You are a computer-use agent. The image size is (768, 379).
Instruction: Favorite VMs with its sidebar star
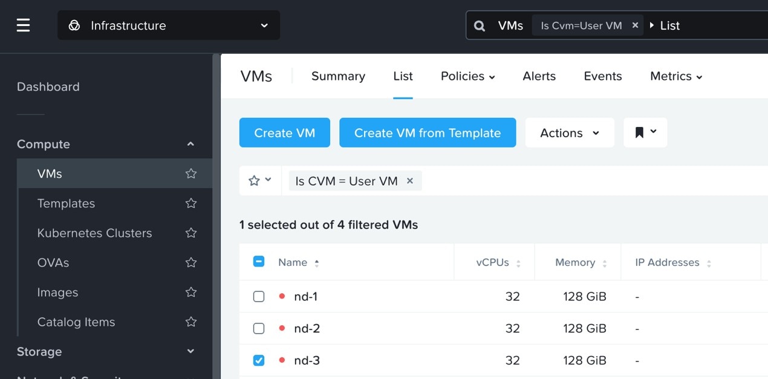191,173
